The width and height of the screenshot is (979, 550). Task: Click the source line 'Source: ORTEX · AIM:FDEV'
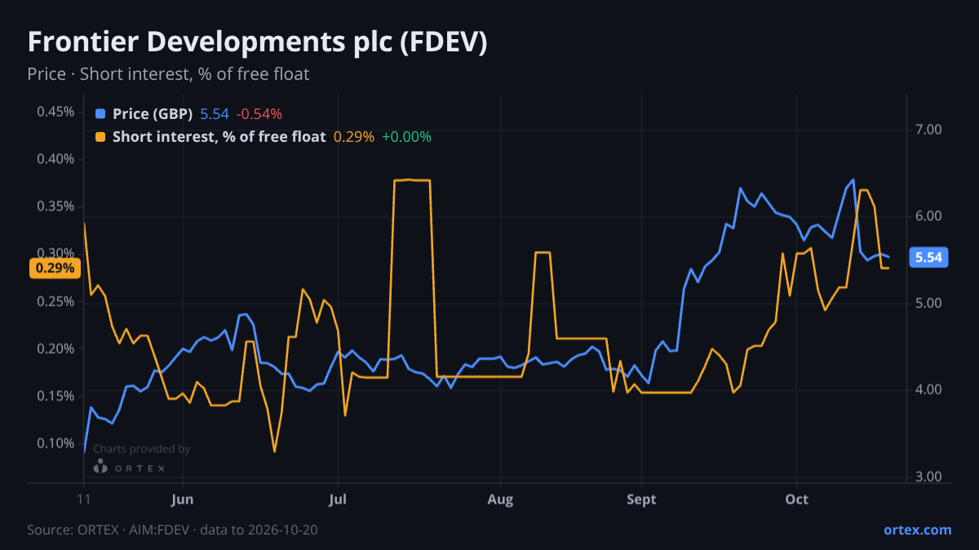pyautogui.click(x=109, y=530)
